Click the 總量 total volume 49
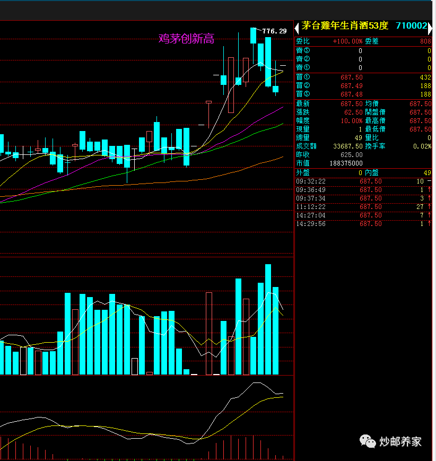Image resolution: width=436 pixels, height=461 pixels. coord(359,137)
